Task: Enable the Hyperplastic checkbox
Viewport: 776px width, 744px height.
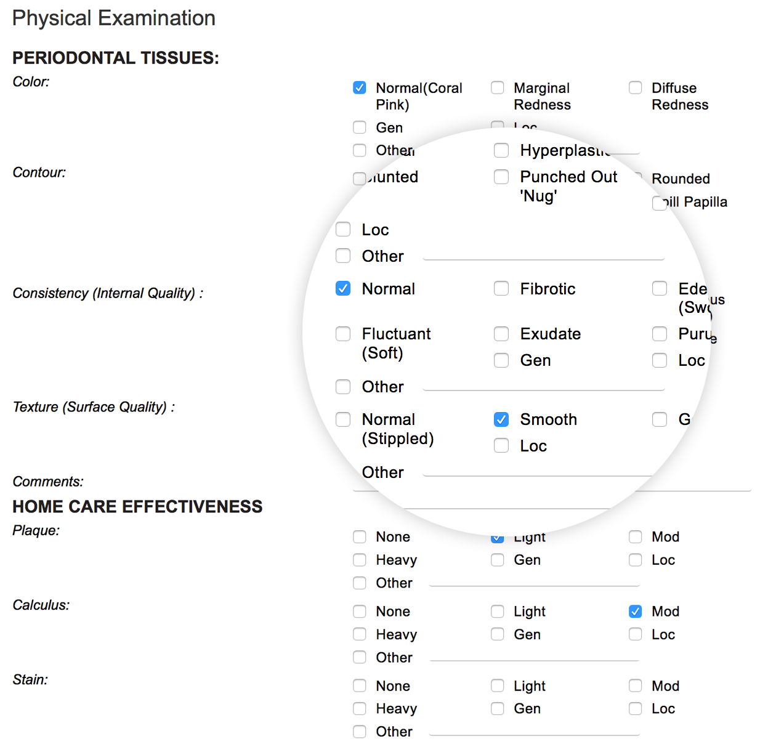Action: point(501,150)
